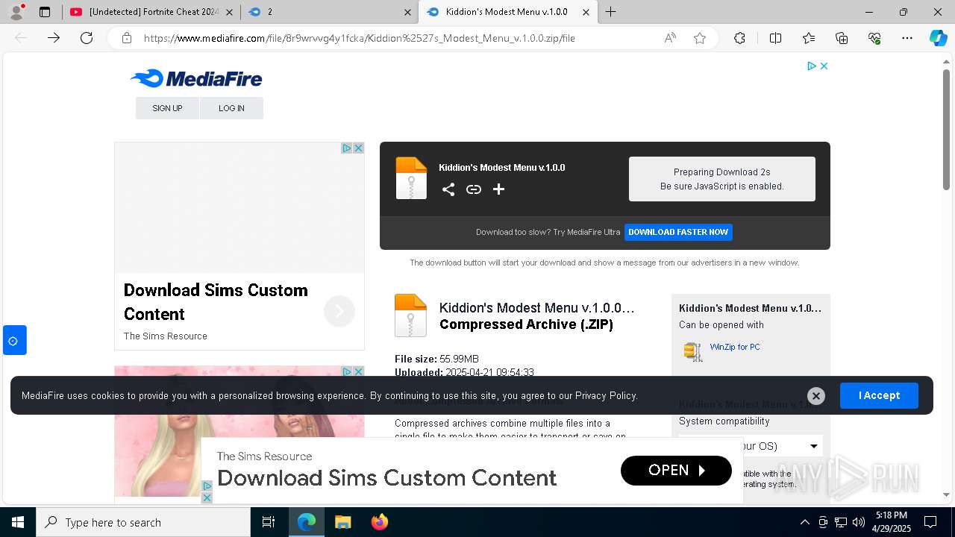Open the Edge profile icon
Image resolution: width=955 pixels, height=537 pixels.
coord(16,12)
